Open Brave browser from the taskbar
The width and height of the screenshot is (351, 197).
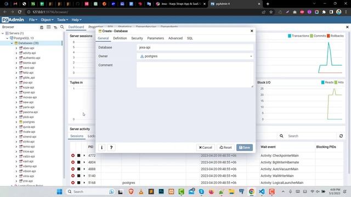(131, 192)
